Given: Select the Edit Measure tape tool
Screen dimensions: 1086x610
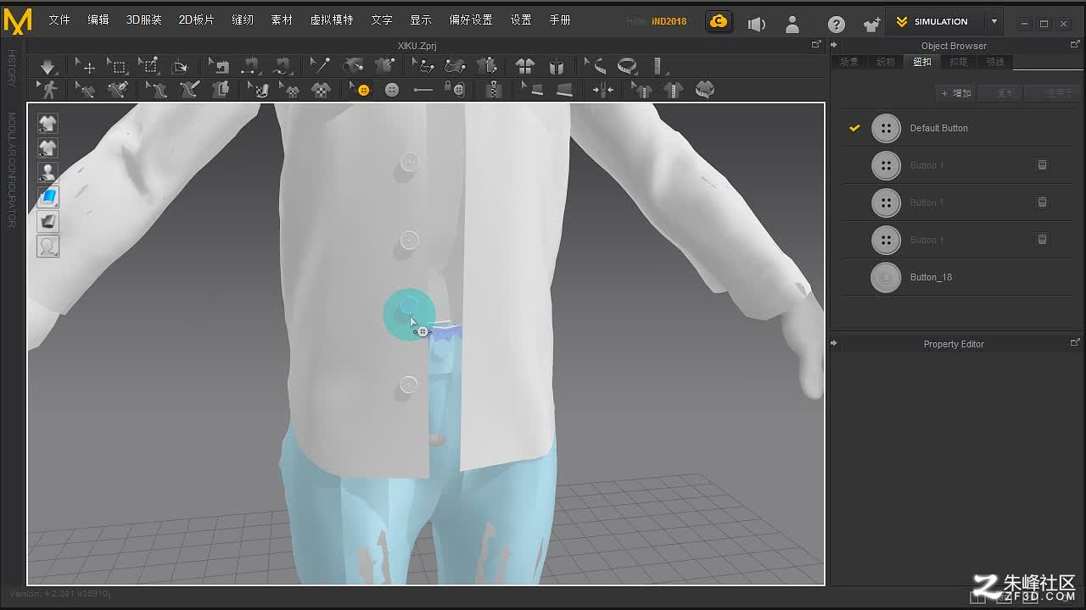Looking at the screenshot, I should click(596, 66).
